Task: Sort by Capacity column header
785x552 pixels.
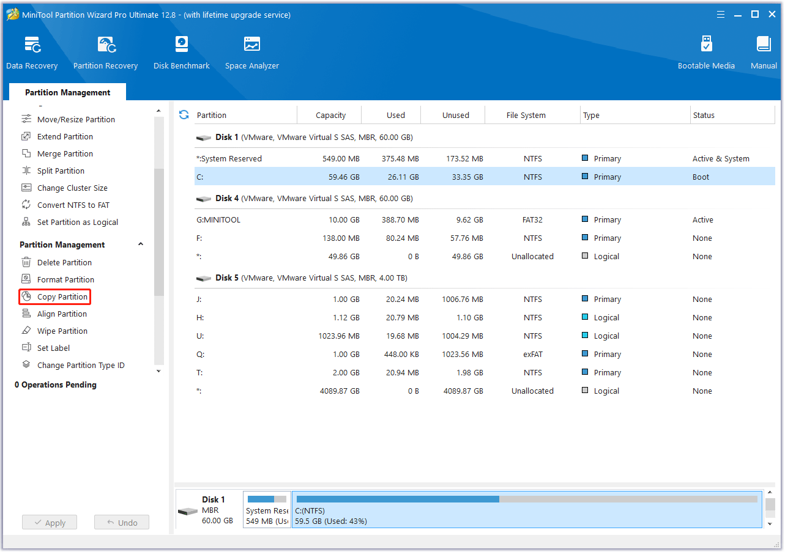Action: (330, 115)
